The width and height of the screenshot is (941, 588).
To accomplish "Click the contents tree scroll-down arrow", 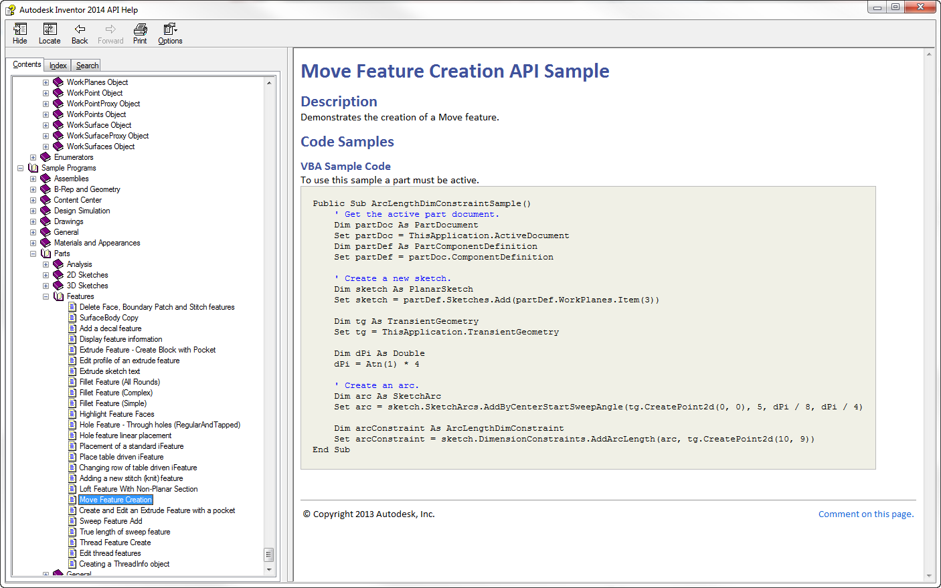I will (269, 570).
